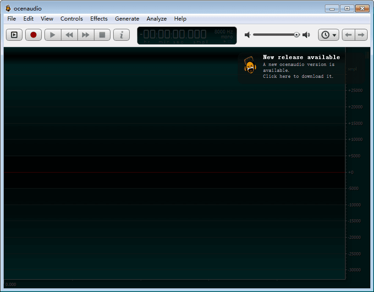The height and width of the screenshot is (292, 374).
Task: Toggle the sidebar panel button
Action: 14,35
